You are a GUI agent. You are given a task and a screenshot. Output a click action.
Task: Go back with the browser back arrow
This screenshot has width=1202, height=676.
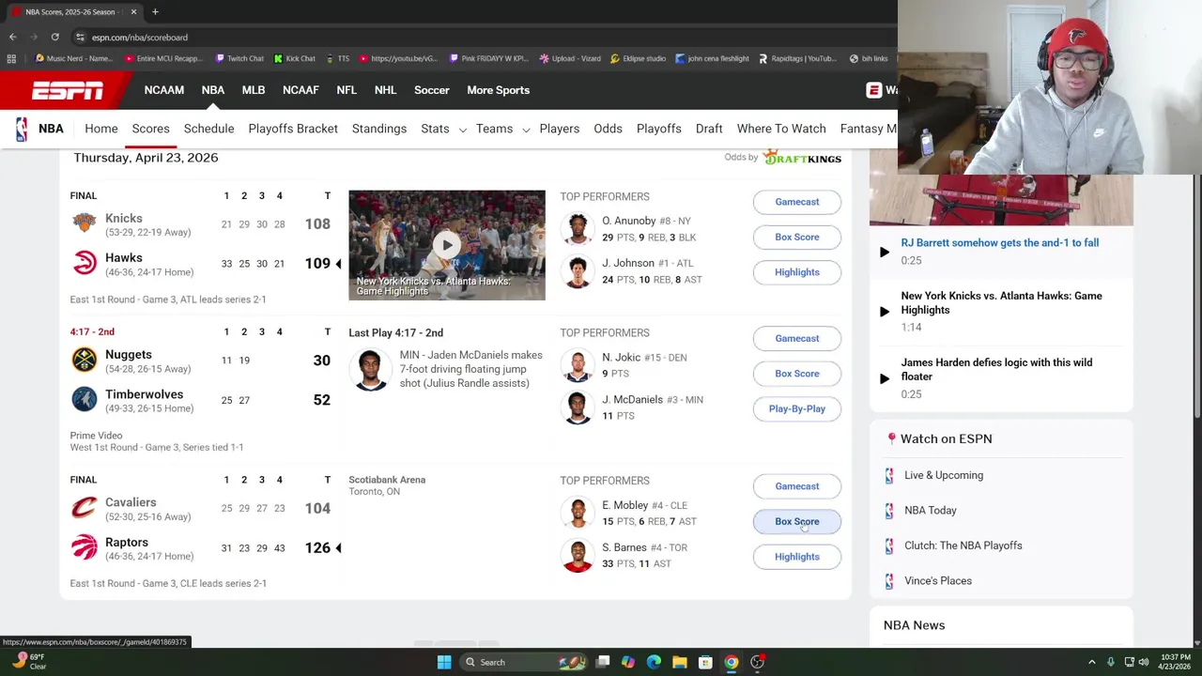12,38
